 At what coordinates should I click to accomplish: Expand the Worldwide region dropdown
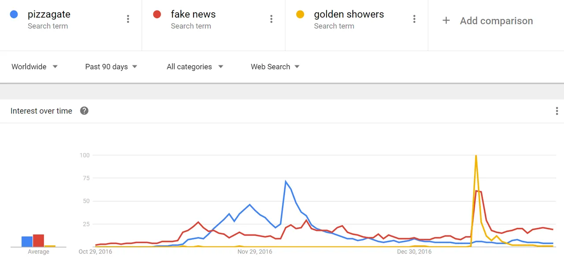tap(35, 67)
